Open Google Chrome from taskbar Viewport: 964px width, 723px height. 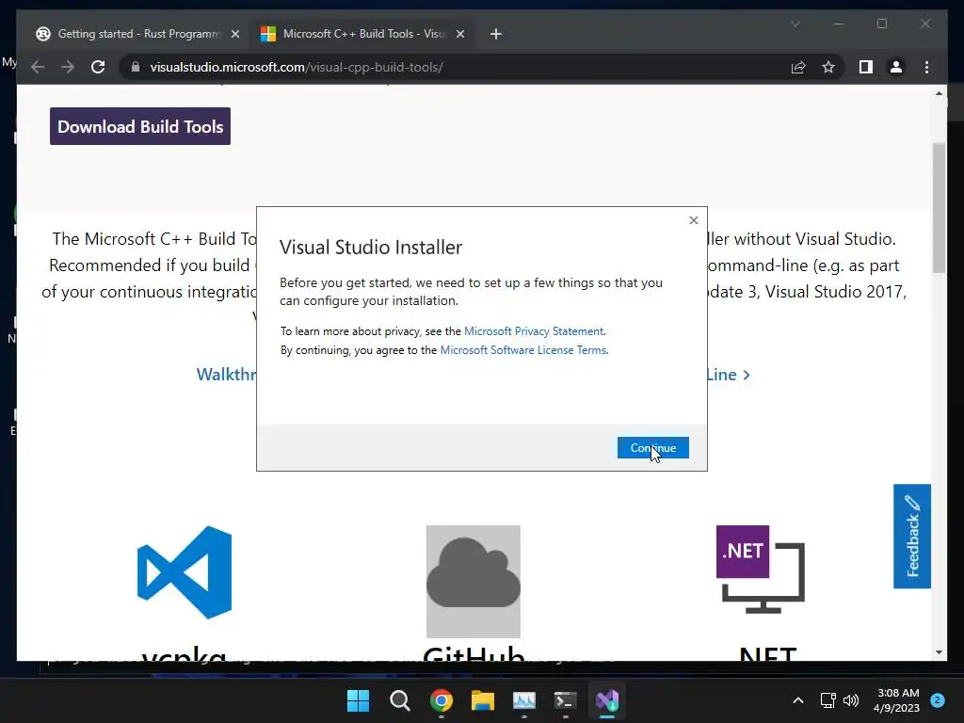point(442,700)
